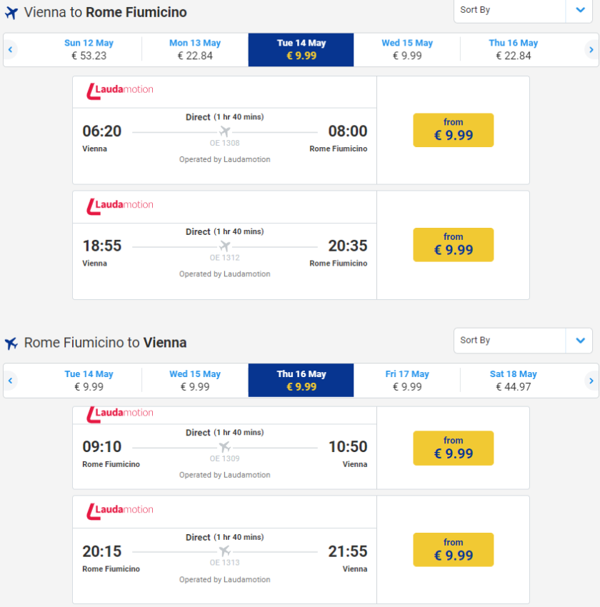
Task: Choose the Wed 15 May outbound date tab
Action: coord(407,49)
